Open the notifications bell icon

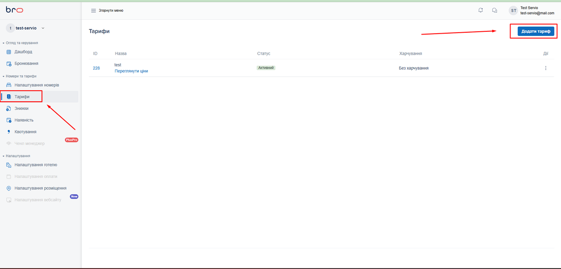[481, 10]
